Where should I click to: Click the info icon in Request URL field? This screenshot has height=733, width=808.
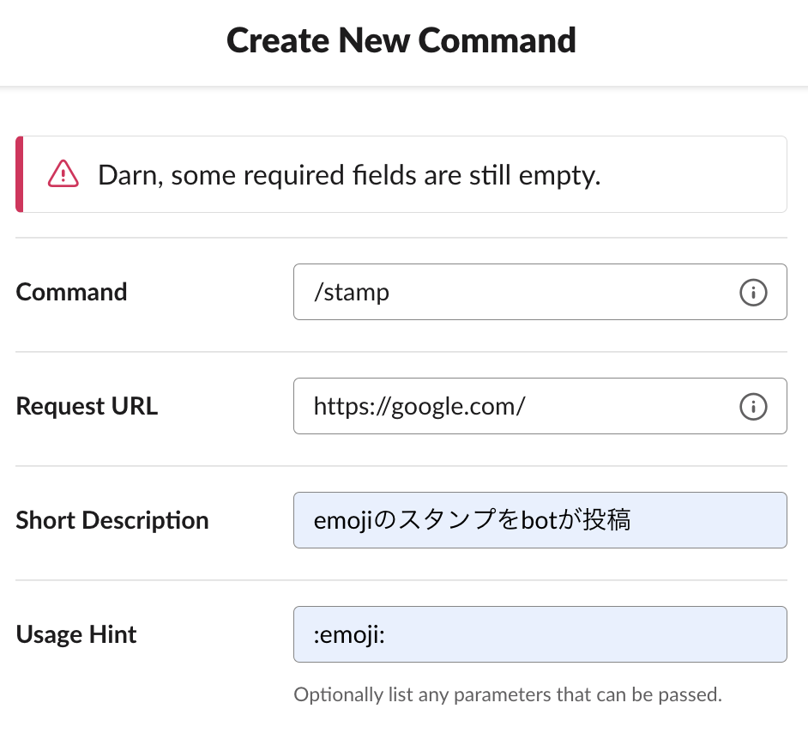[x=752, y=406]
